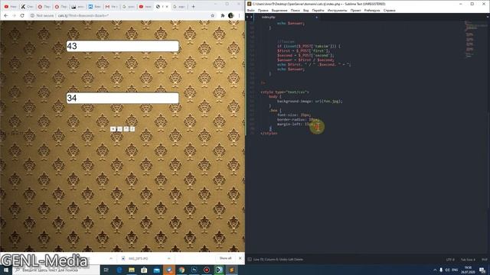This screenshot has height=275, width=490.
Task: Open Microsoft Store from the taskbar
Action: click(x=144, y=270)
